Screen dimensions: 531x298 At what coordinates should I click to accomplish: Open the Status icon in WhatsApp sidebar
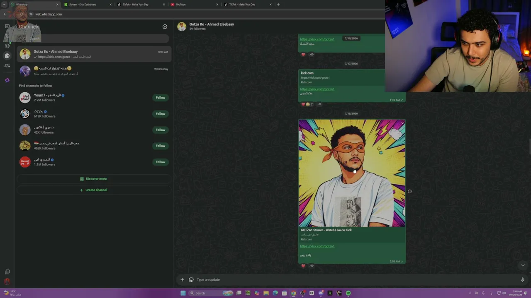point(7,46)
